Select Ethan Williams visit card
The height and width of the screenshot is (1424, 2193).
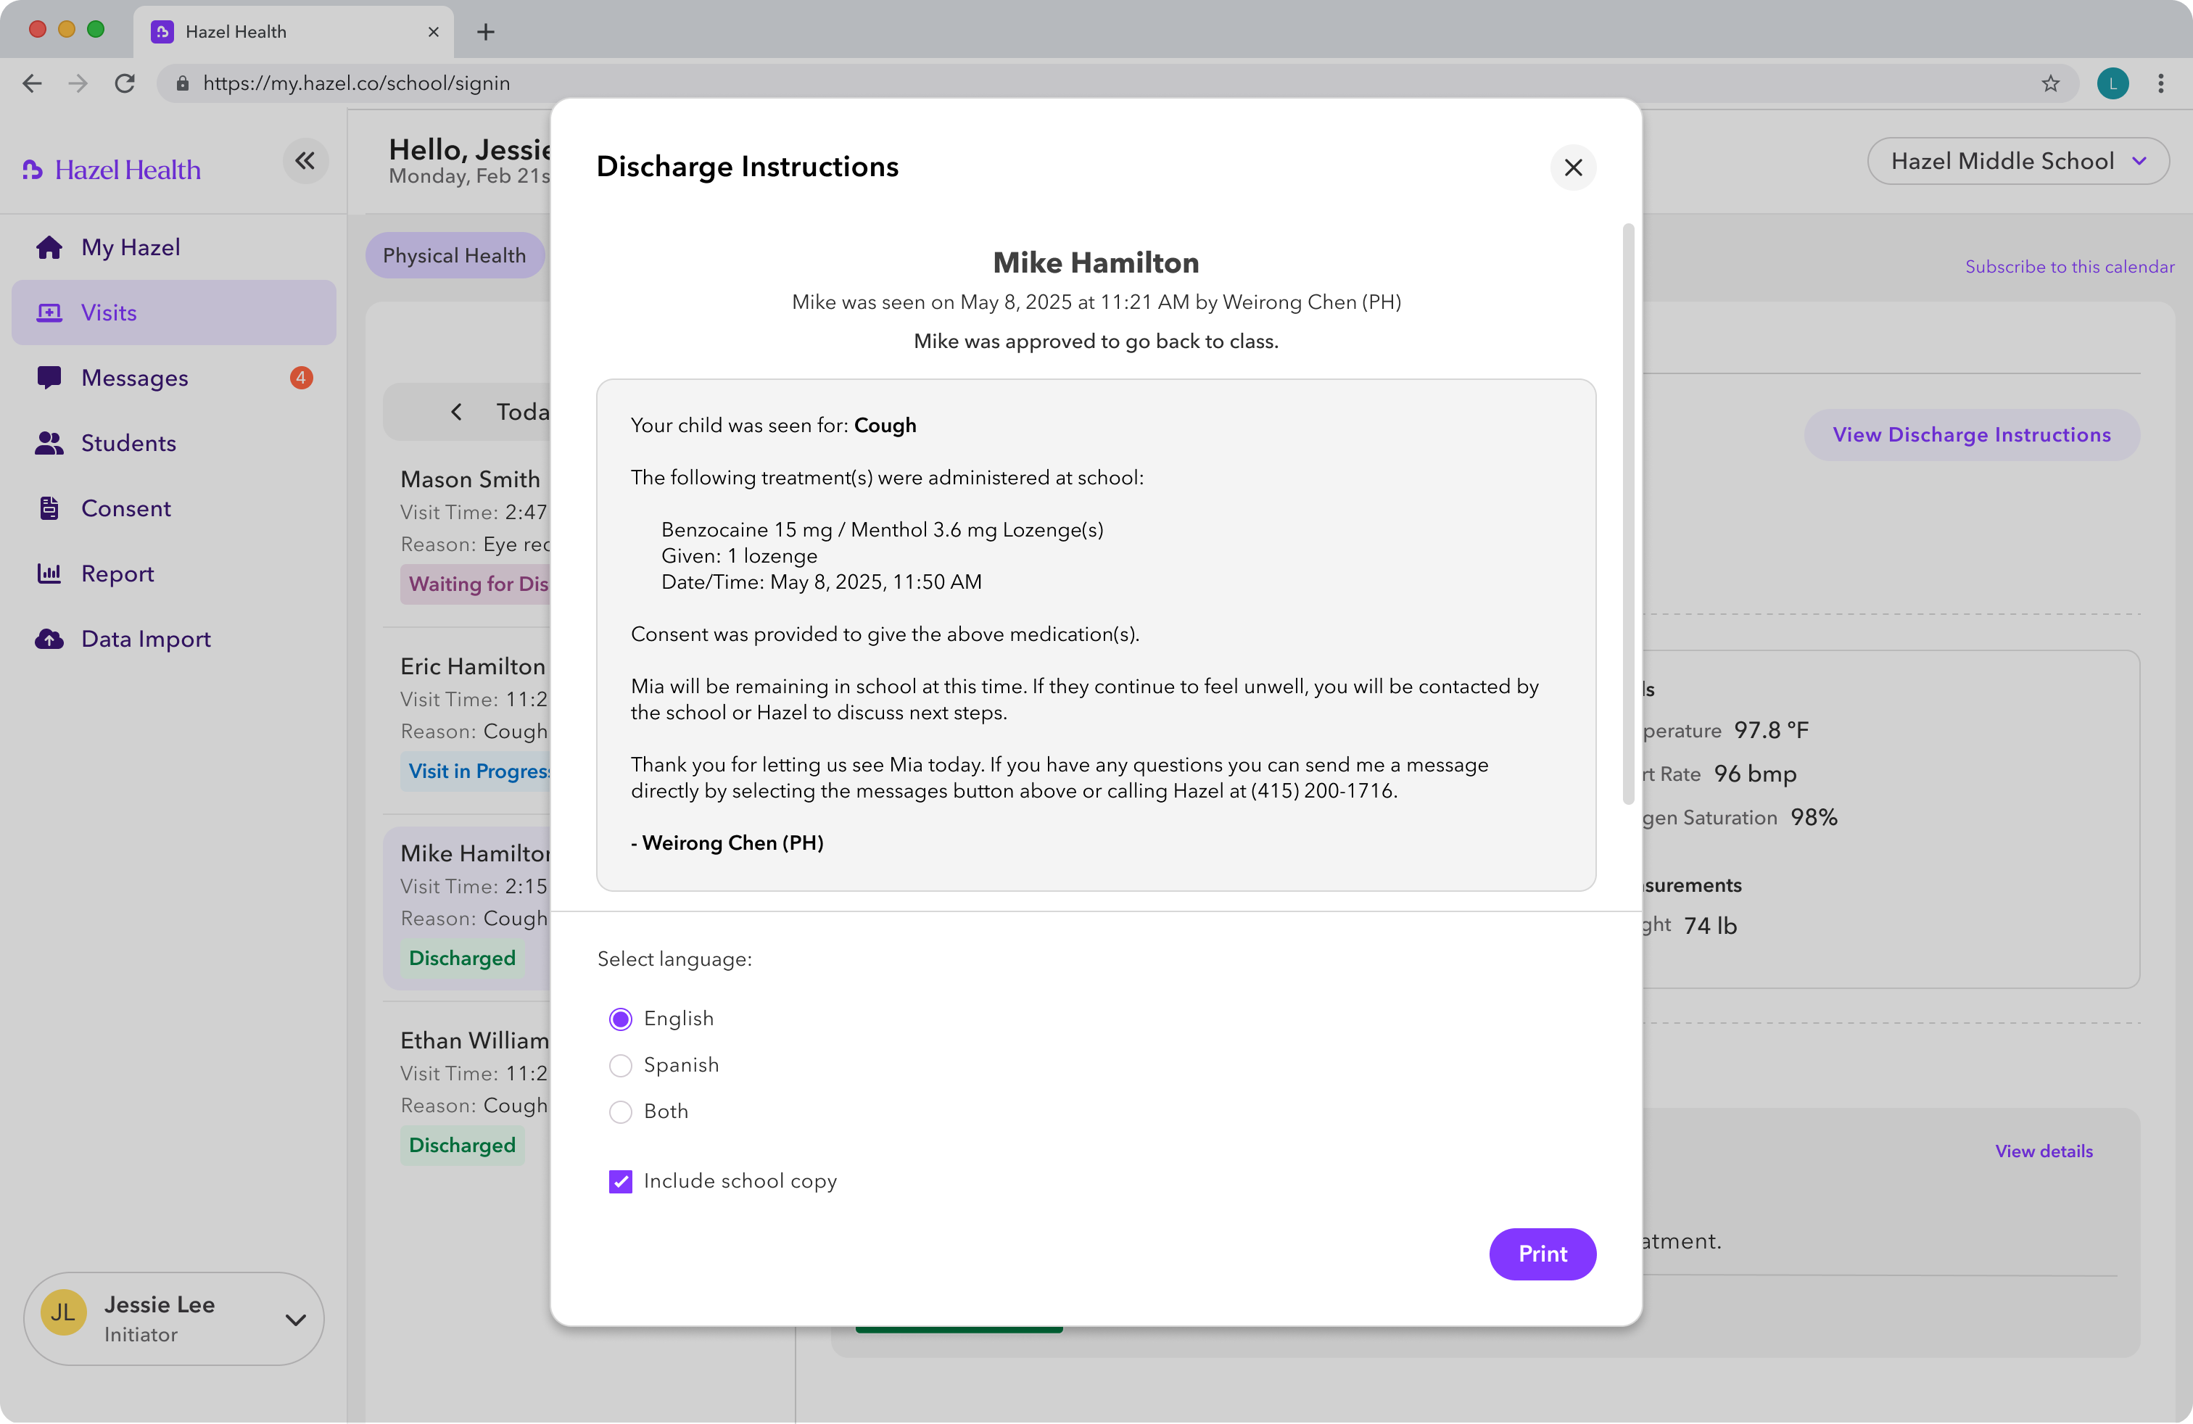pyautogui.click(x=467, y=1093)
